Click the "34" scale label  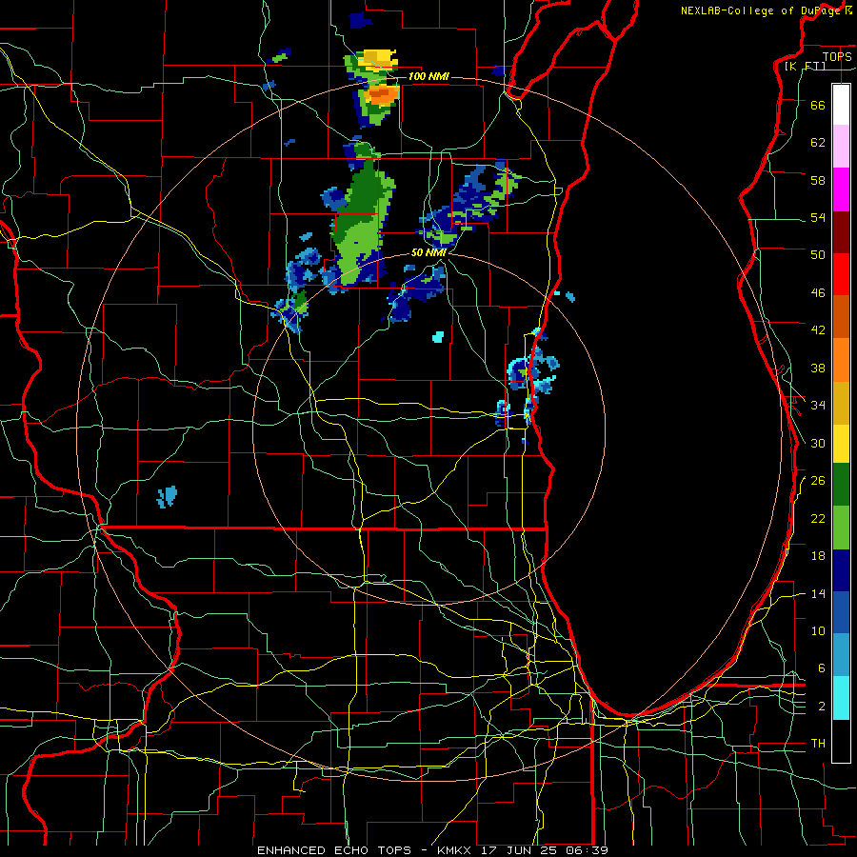(818, 406)
